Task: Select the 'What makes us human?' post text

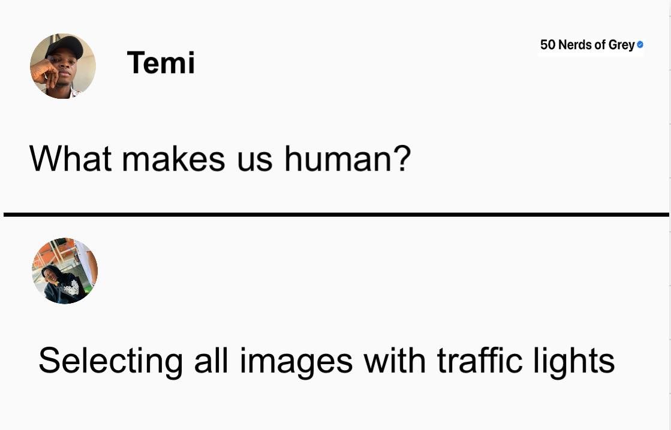Action: point(220,159)
